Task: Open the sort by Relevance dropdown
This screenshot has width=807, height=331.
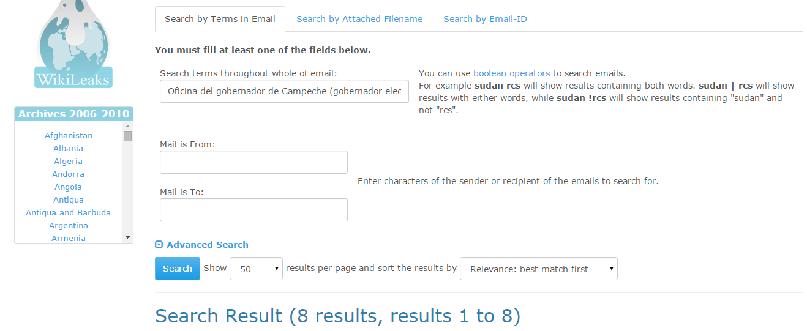Action: tap(538, 269)
